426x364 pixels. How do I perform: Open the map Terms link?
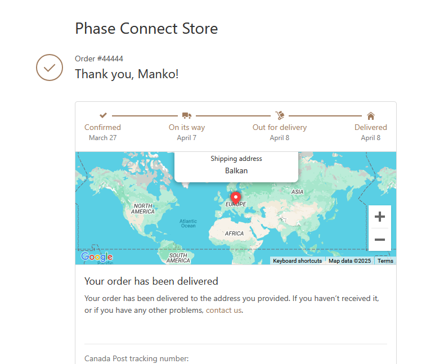coord(385,261)
